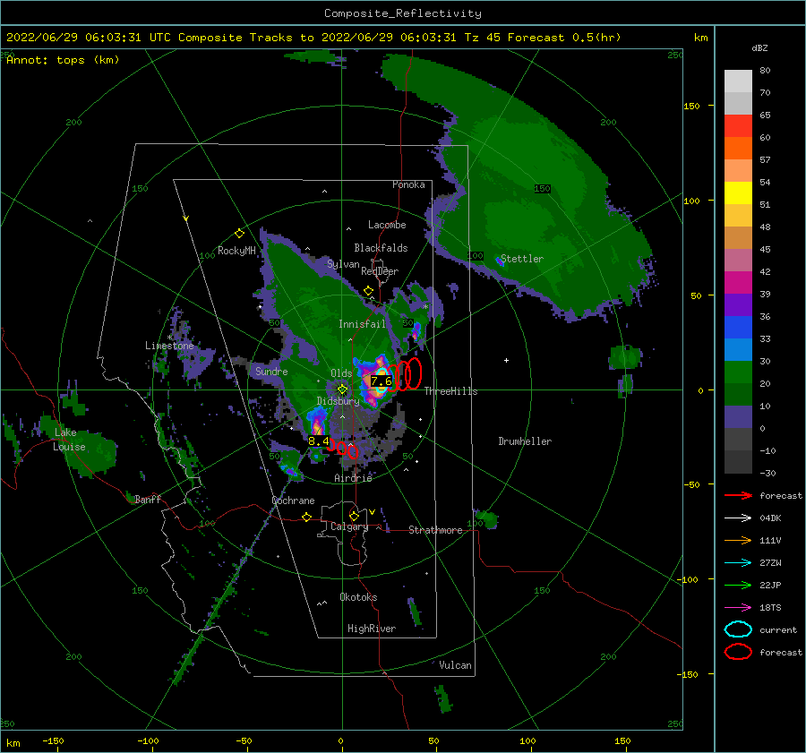Click the Limestone label on map

(x=169, y=346)
